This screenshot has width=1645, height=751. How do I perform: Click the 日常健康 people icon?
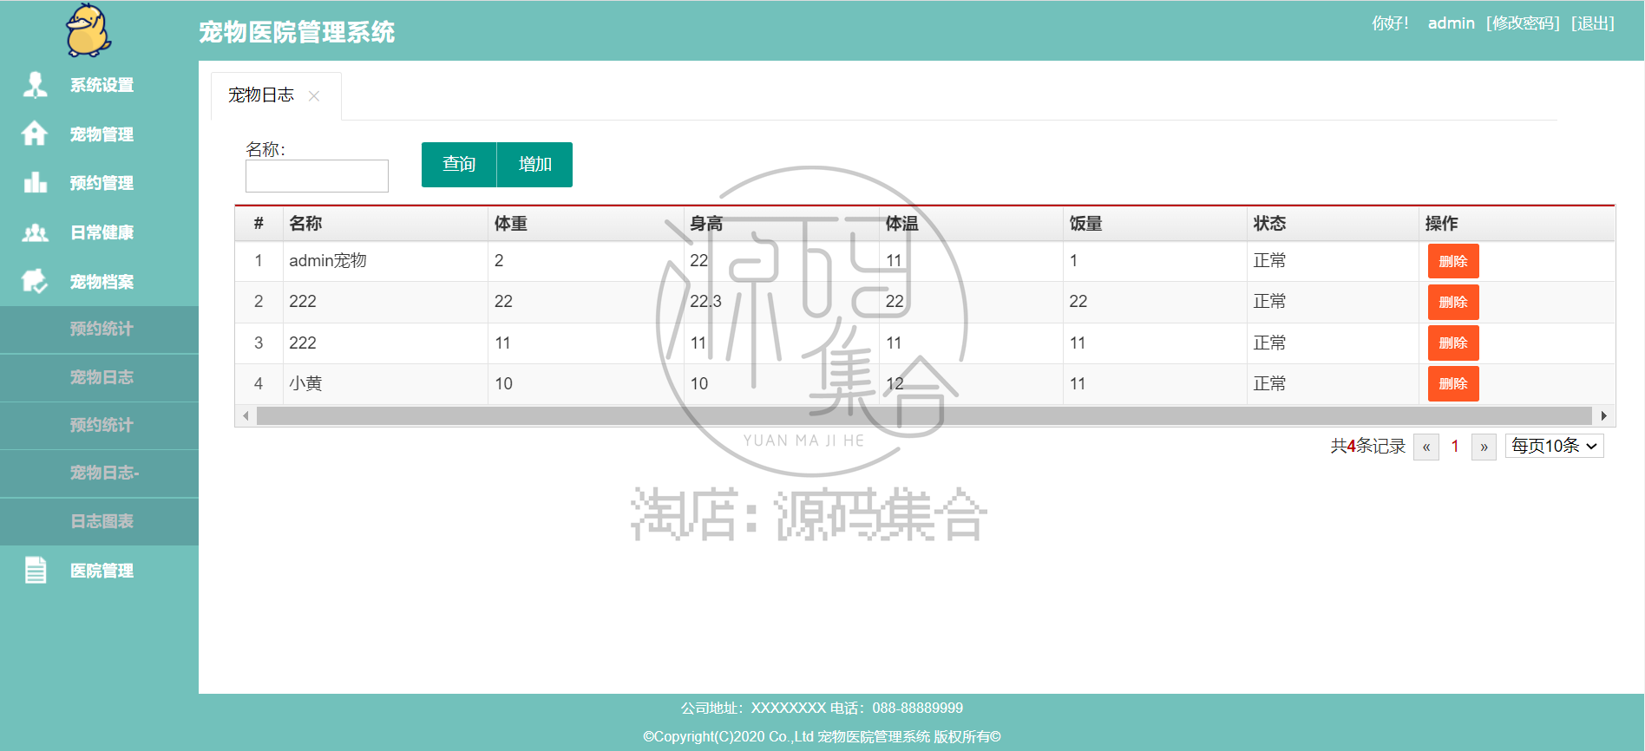[x=35, y=232]
